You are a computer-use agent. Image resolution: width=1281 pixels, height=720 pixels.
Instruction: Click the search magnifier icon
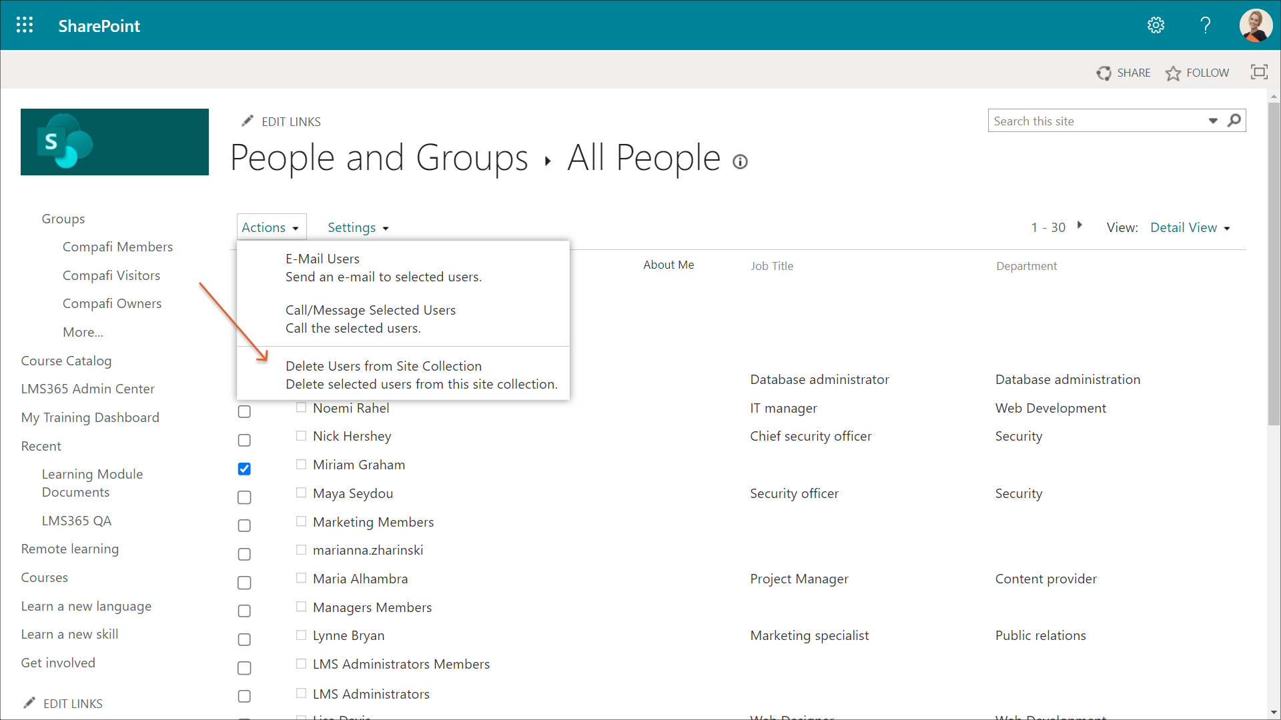coord(1234,121)
